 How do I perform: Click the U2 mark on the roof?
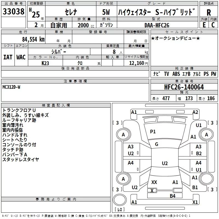coord(165,163)
